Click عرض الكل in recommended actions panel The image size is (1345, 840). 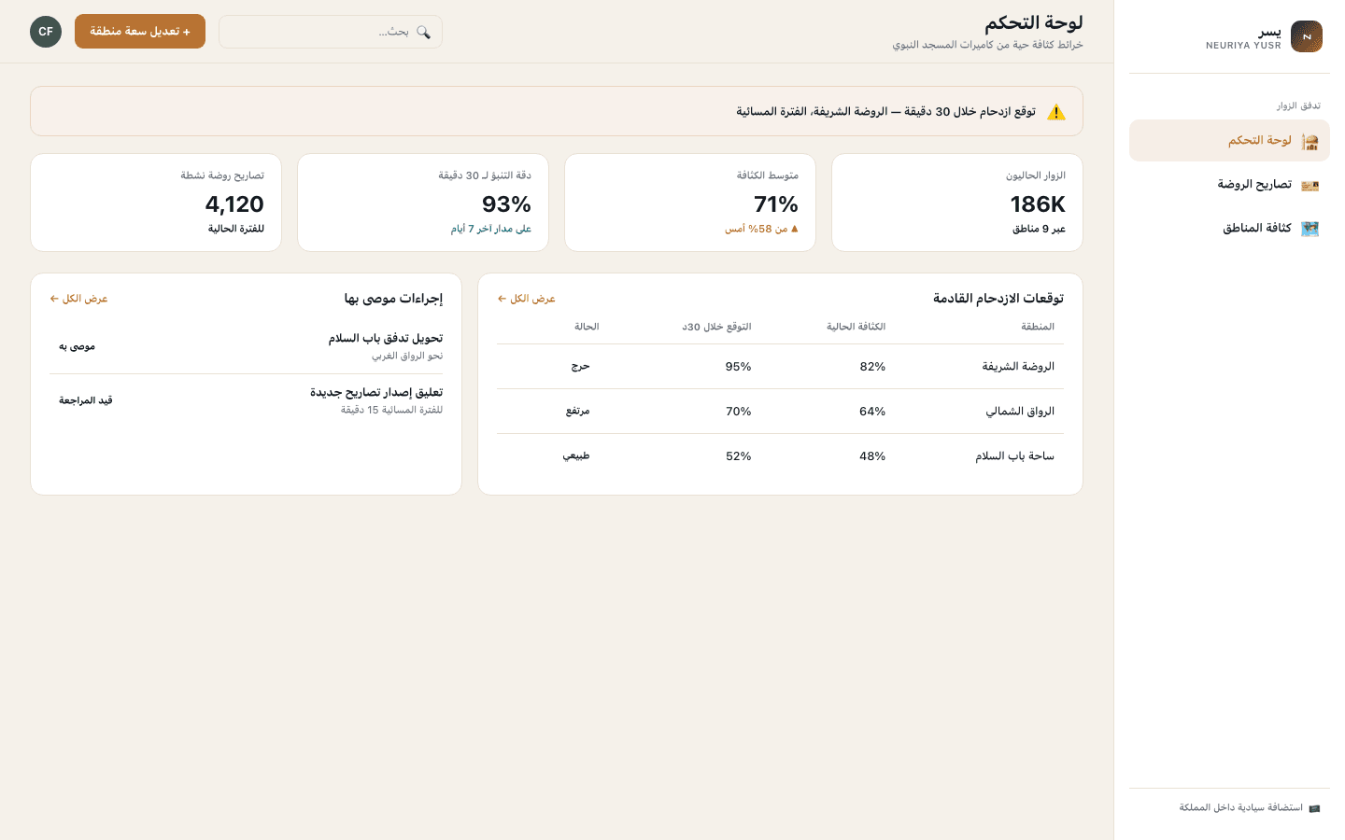(78, 299)
